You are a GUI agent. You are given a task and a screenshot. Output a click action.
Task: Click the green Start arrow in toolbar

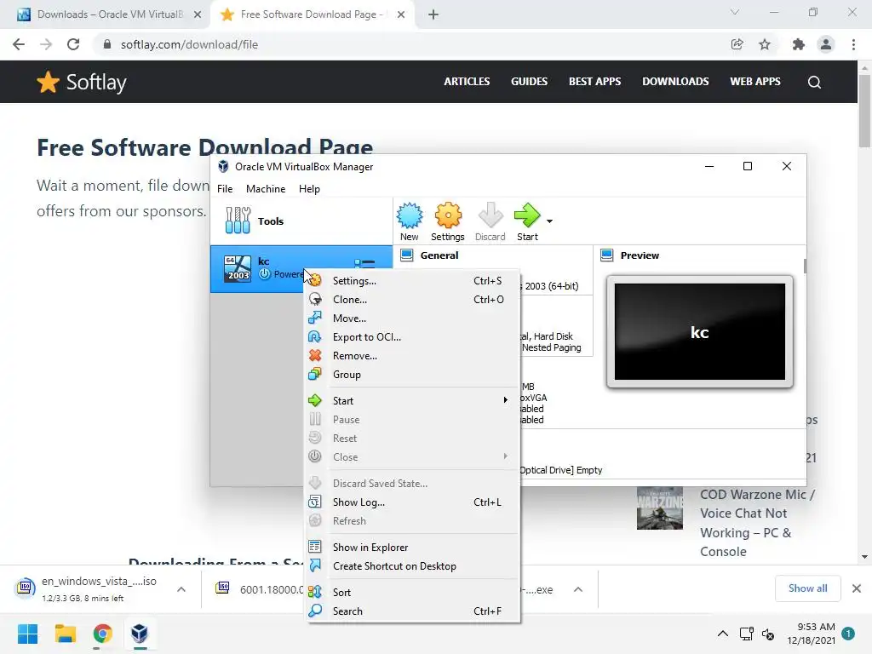pos(526,215)
